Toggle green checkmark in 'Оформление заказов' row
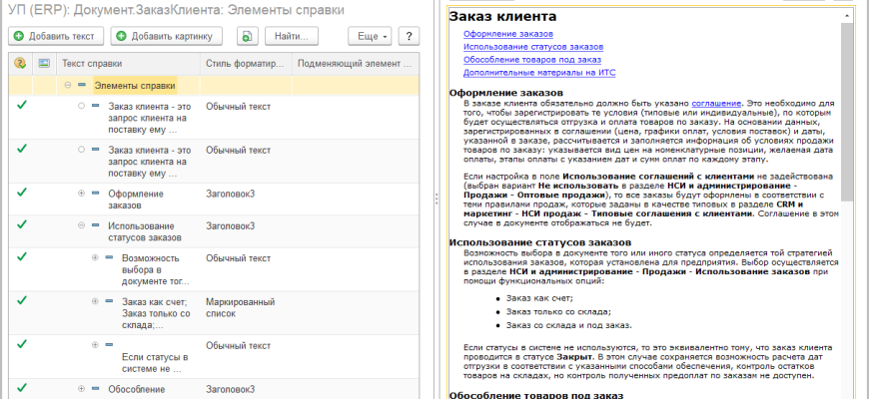This screenshot has width=869, height=399. pos(21,191)
